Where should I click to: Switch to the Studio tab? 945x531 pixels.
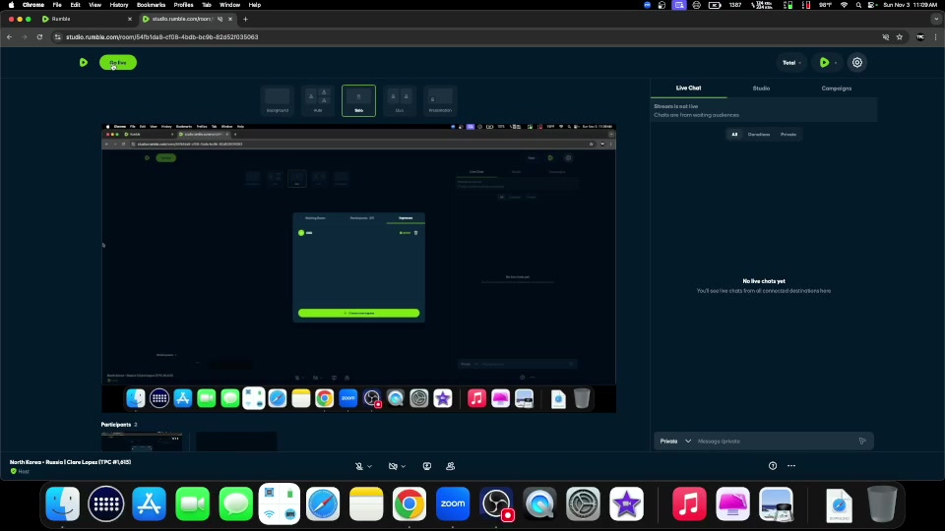pyautogui.click(x=761, y=88)
